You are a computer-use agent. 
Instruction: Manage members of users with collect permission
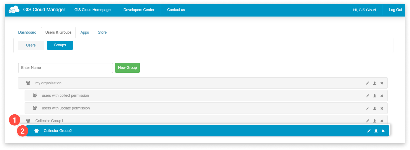pos(375,96)
